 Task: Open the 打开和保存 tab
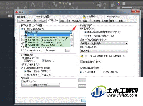(x=40, y=21)
